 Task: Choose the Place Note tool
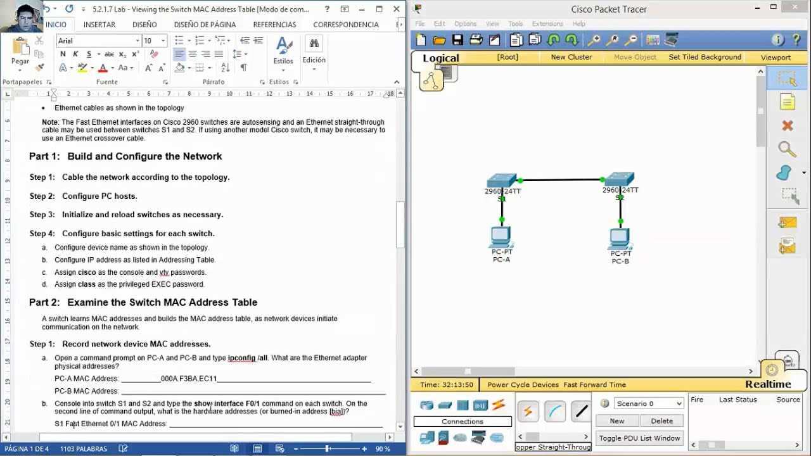(787, 102)
